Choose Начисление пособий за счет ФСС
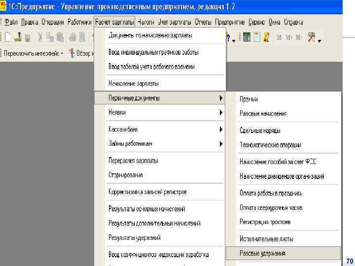 point(284,162)
